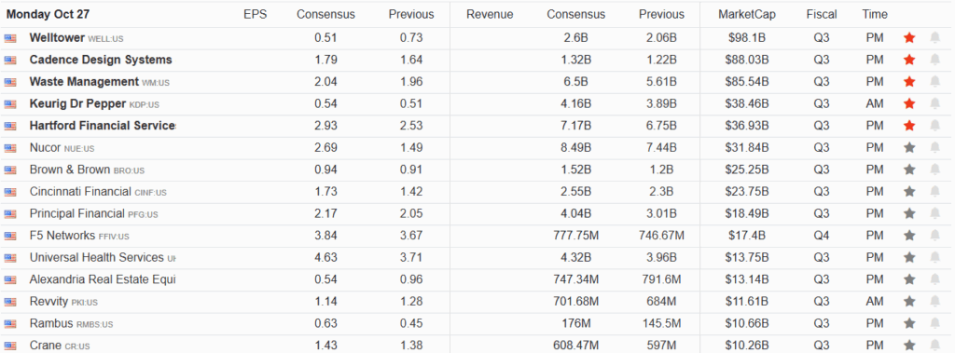The width and height of the screenshot is (955, 353).
Task: Toggle the red star for Keurig Dr Pepper
Action: point(909,103)
